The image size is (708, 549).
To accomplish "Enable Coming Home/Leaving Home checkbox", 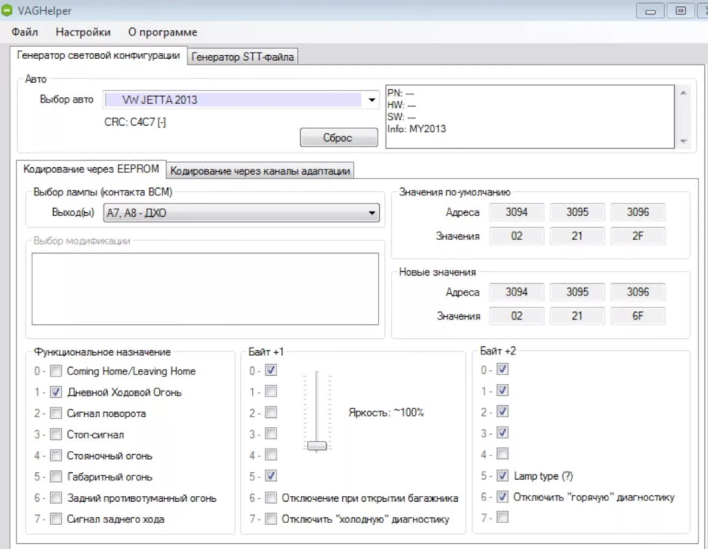I will (56, 371).
